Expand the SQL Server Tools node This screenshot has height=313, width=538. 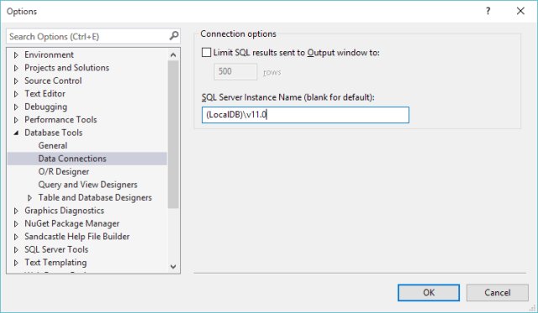tap(16, 250)
